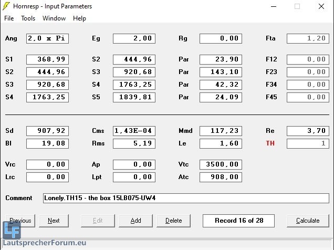Click the Mmd field showing 117,23
Image resolution: width=334 pixels, height=250 pixels.
pos(221,131)
